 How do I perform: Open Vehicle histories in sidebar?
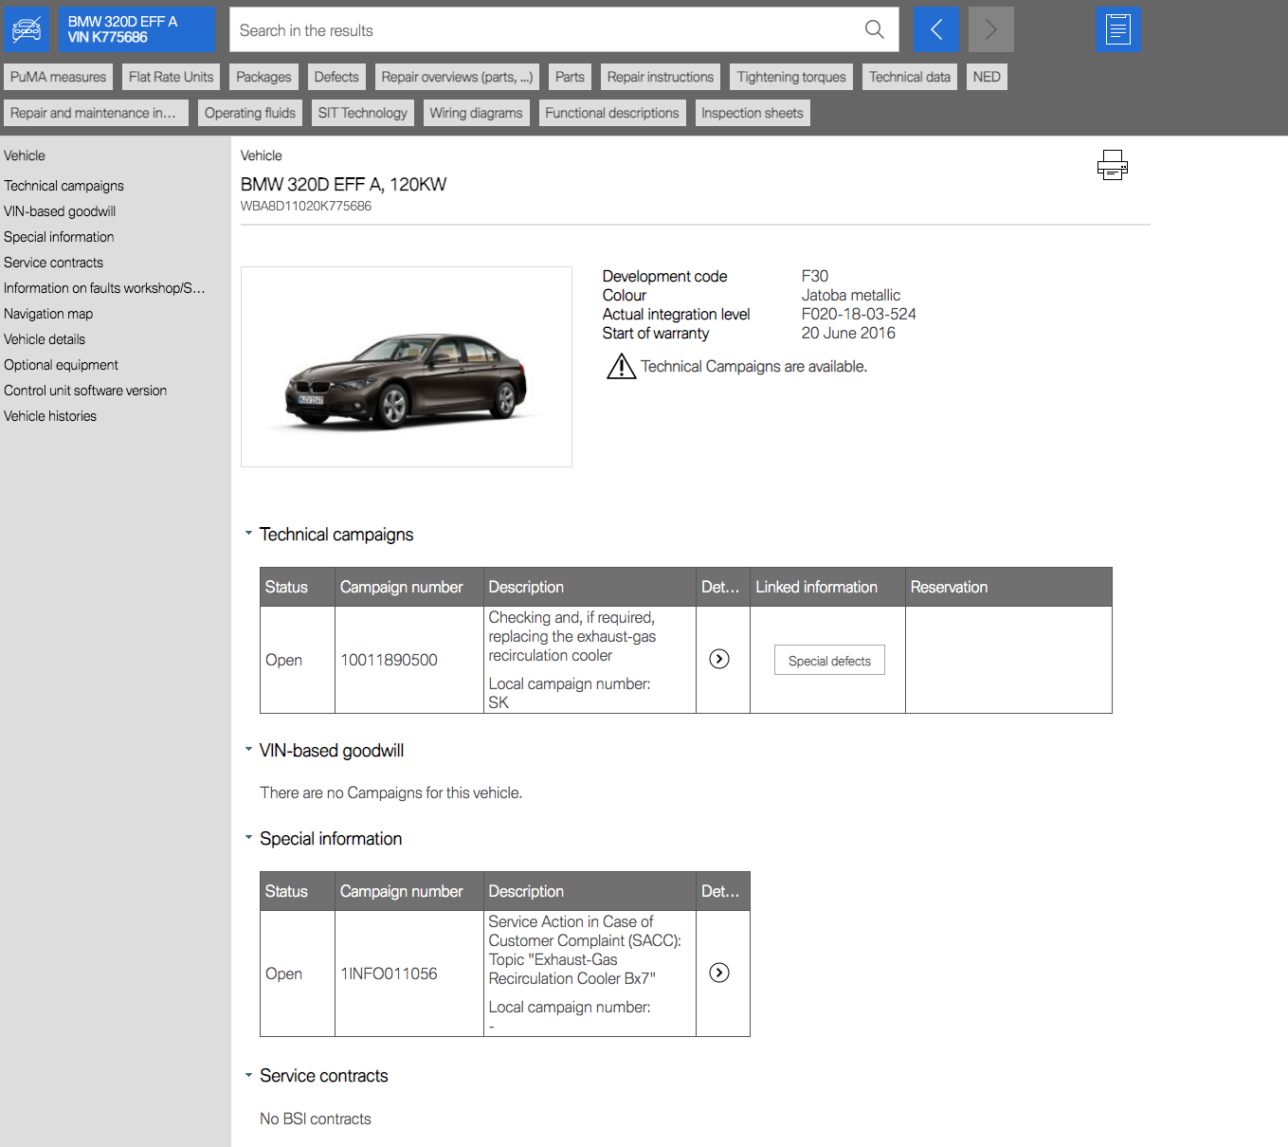click(x=50, y=416)
